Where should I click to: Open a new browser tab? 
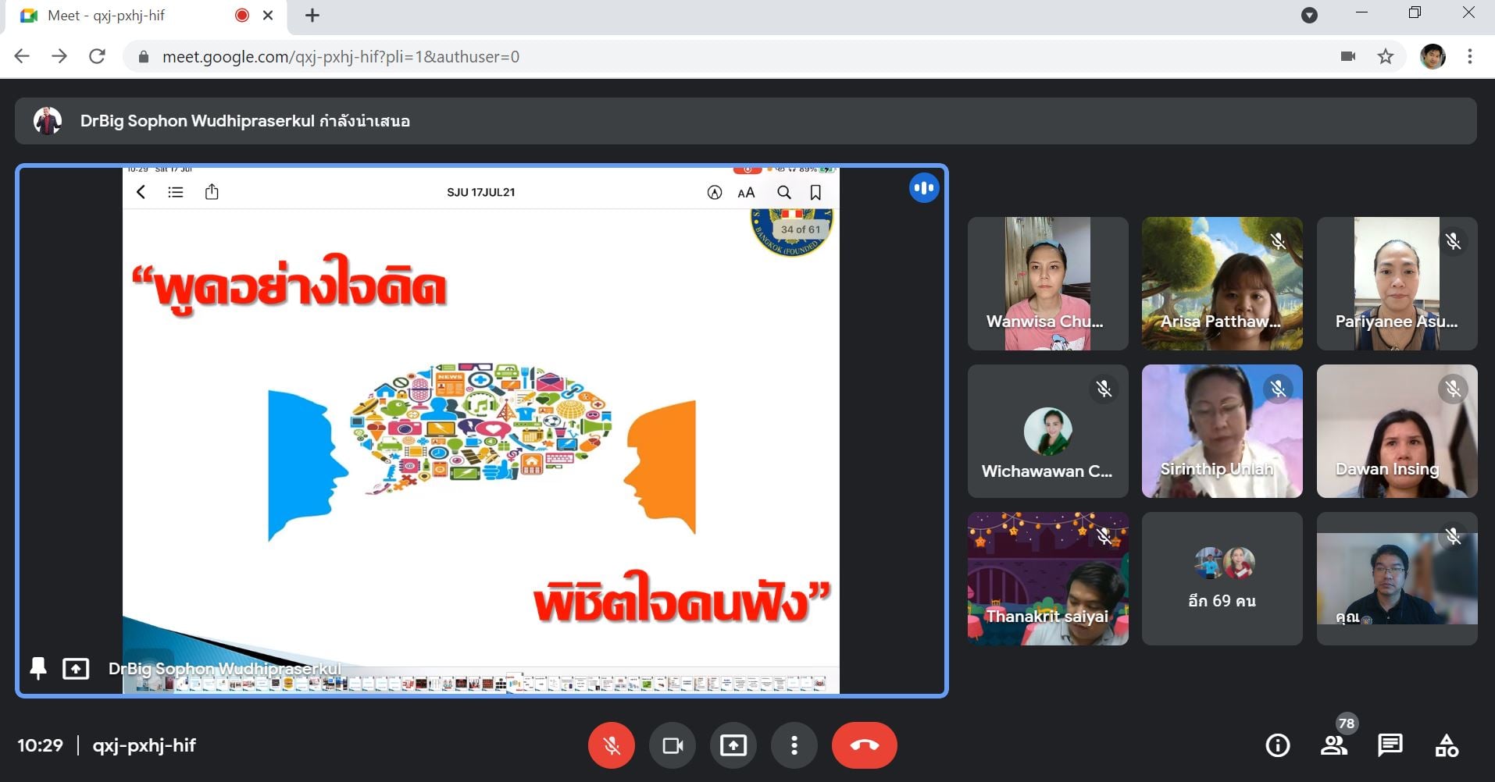coord(312,16)
